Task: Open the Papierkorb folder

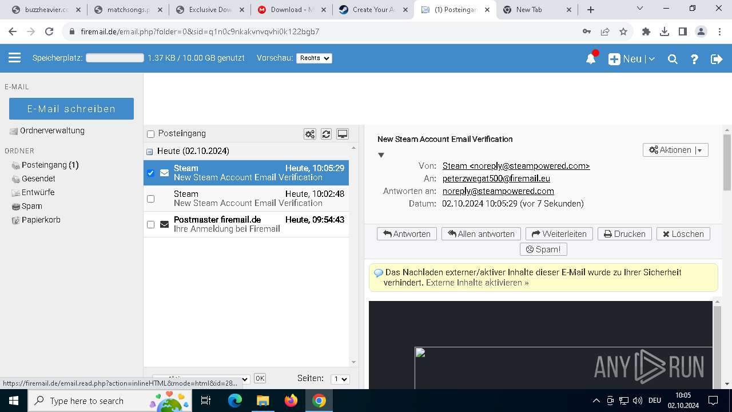Action: [x=41, y=220]
